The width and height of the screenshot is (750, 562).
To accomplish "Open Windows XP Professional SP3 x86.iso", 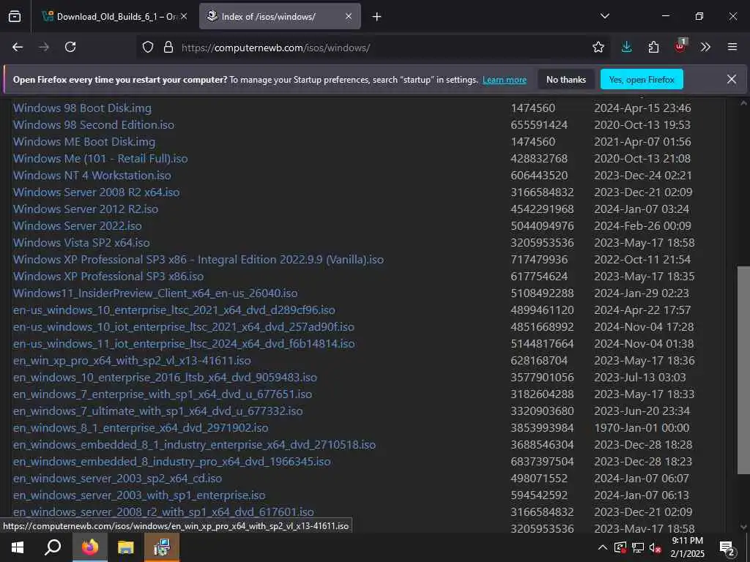I will 108,276.
